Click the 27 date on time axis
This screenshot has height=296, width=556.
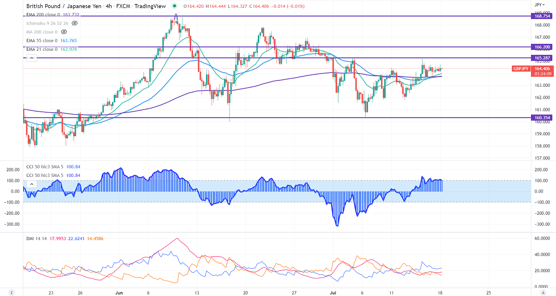(294, 292)
